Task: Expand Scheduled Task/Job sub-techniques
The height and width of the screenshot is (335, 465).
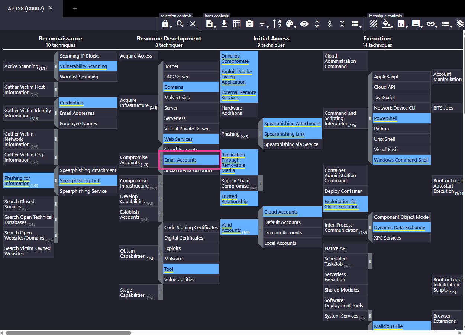Action: pyautogui.click(x=370, y=261)
